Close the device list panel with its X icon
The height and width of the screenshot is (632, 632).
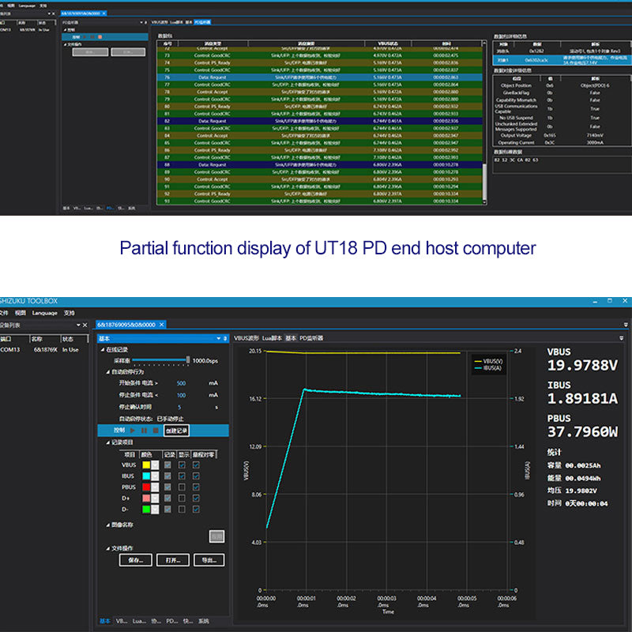click(x=86, y=325)
